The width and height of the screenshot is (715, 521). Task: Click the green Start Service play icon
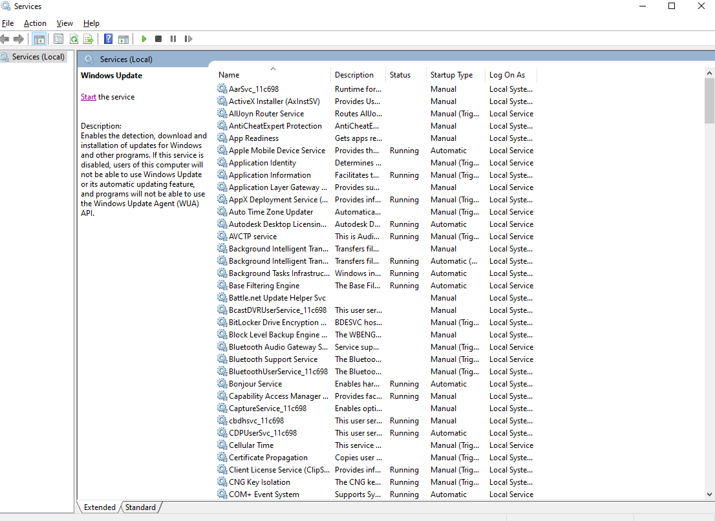click(144, 39)
